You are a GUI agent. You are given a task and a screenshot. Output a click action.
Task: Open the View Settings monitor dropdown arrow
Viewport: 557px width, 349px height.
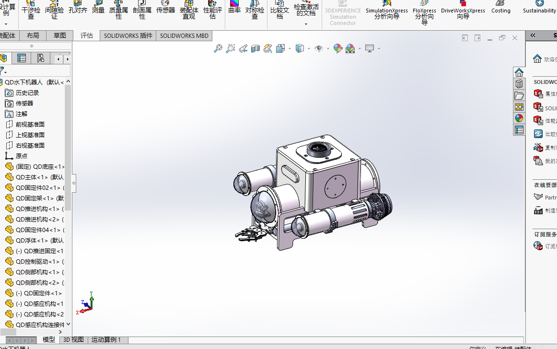[379, 48]
